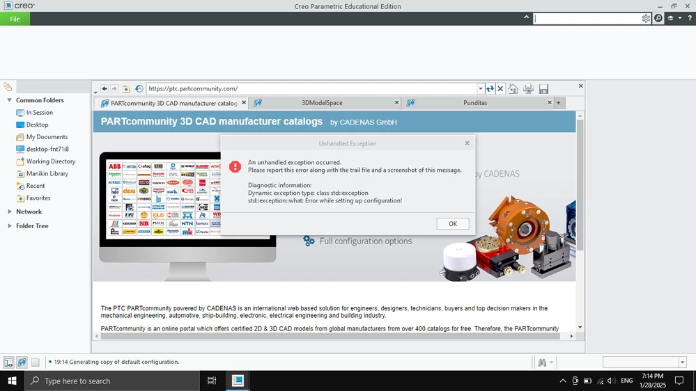The height and width of the screenshot is (391, 696).
Task: Expand the Folder Tree section
Action: pos(9,226)
